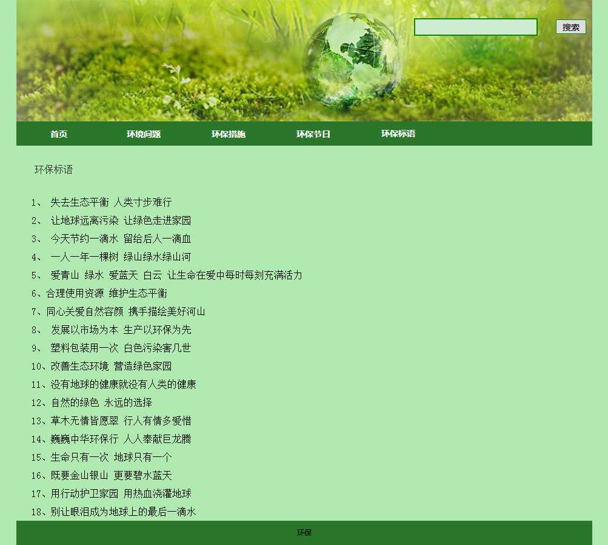Click slogan 3 about 今天节约一滴水
This screenshot has height=545, width=608.
120,239
